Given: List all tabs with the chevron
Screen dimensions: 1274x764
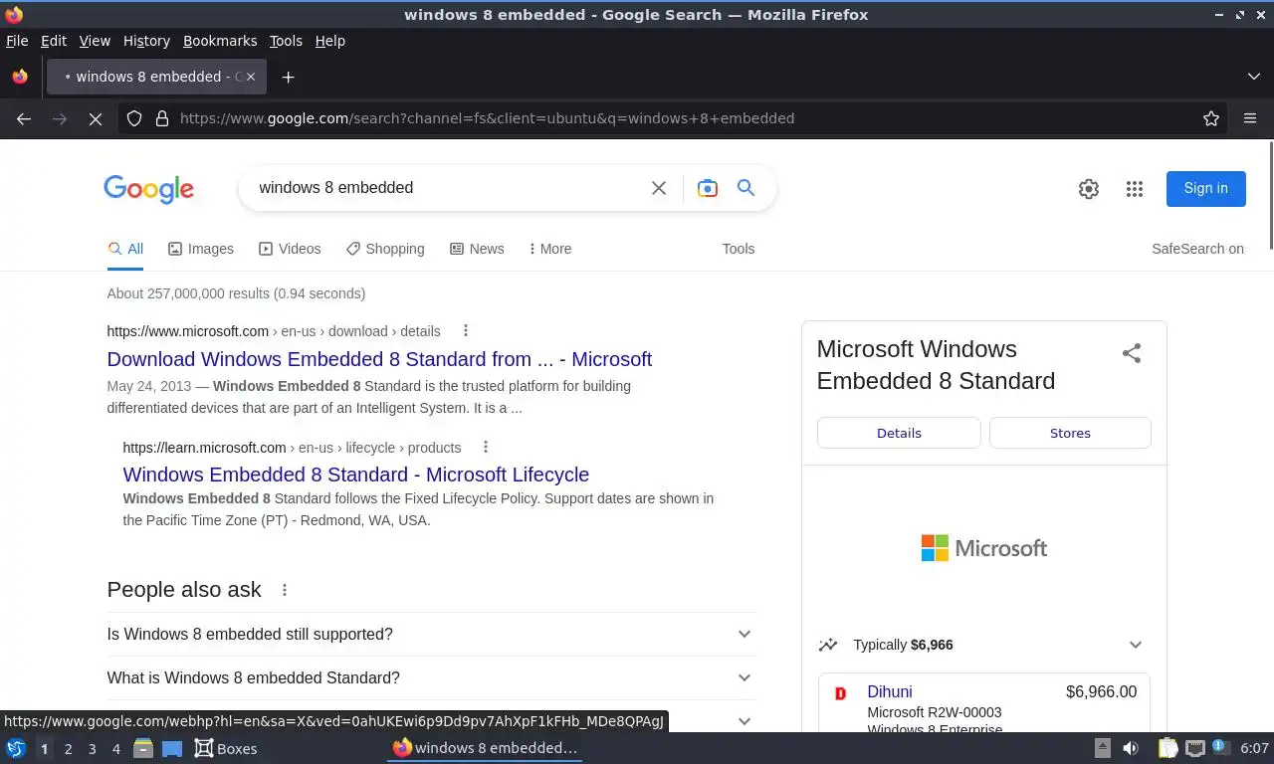Looking at the screenshot, I should pyautogui.click(x=1254, y=77).
